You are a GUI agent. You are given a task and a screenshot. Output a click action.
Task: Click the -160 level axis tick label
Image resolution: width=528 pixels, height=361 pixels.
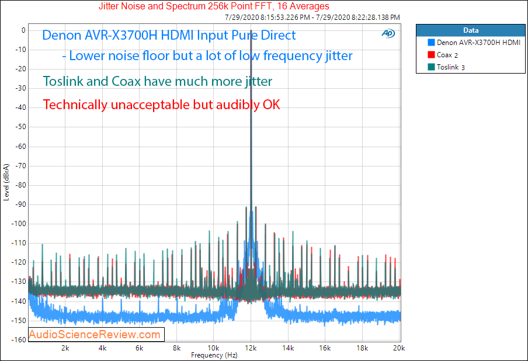pos(19,339)
